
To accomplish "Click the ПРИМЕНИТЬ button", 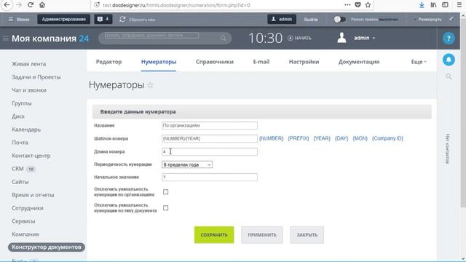I will point(262,234).
